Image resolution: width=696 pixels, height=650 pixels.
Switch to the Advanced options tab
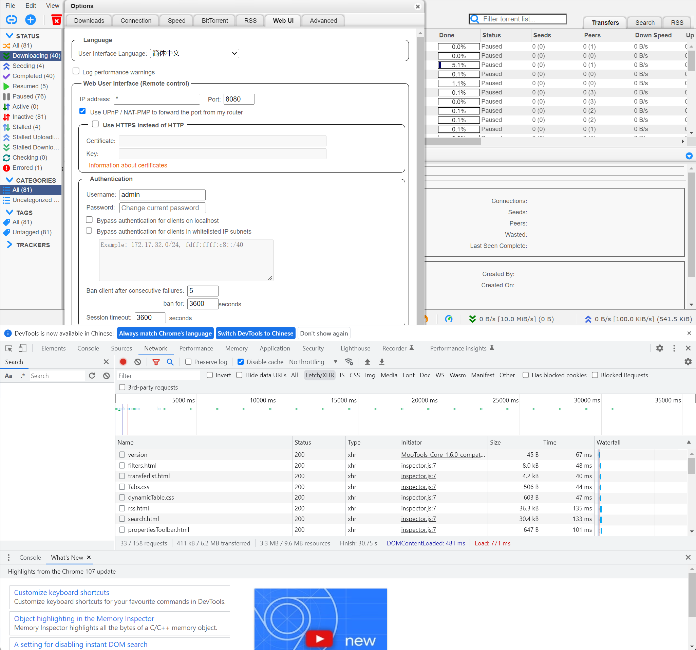[x=322, y=20]
